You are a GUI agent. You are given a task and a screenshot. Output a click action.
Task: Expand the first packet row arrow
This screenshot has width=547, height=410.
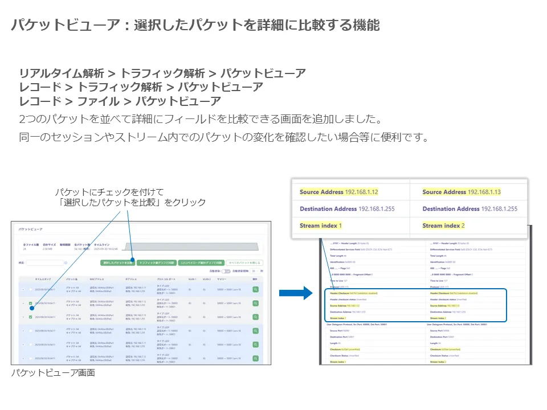[x=23, y=290]
